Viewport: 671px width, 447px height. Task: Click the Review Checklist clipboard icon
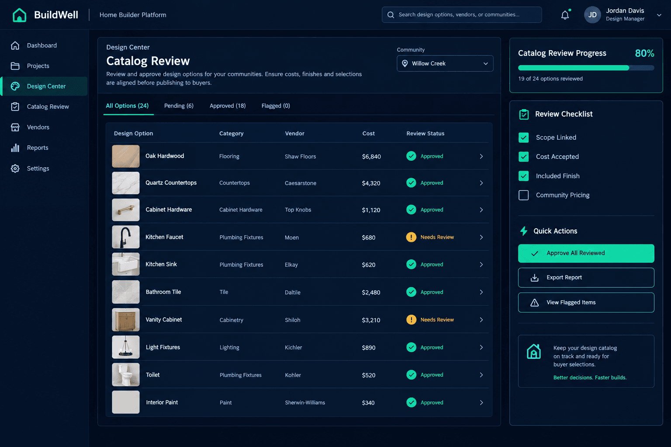(x=524, y=114)
